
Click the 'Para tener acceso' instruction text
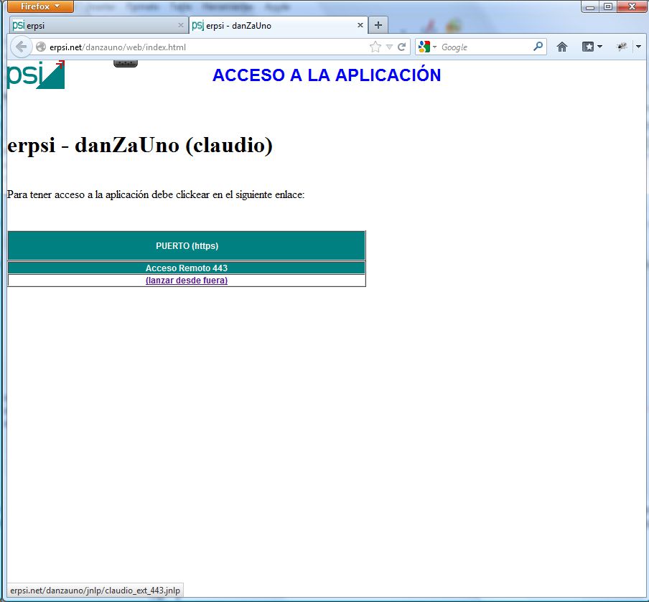point(156,194)
